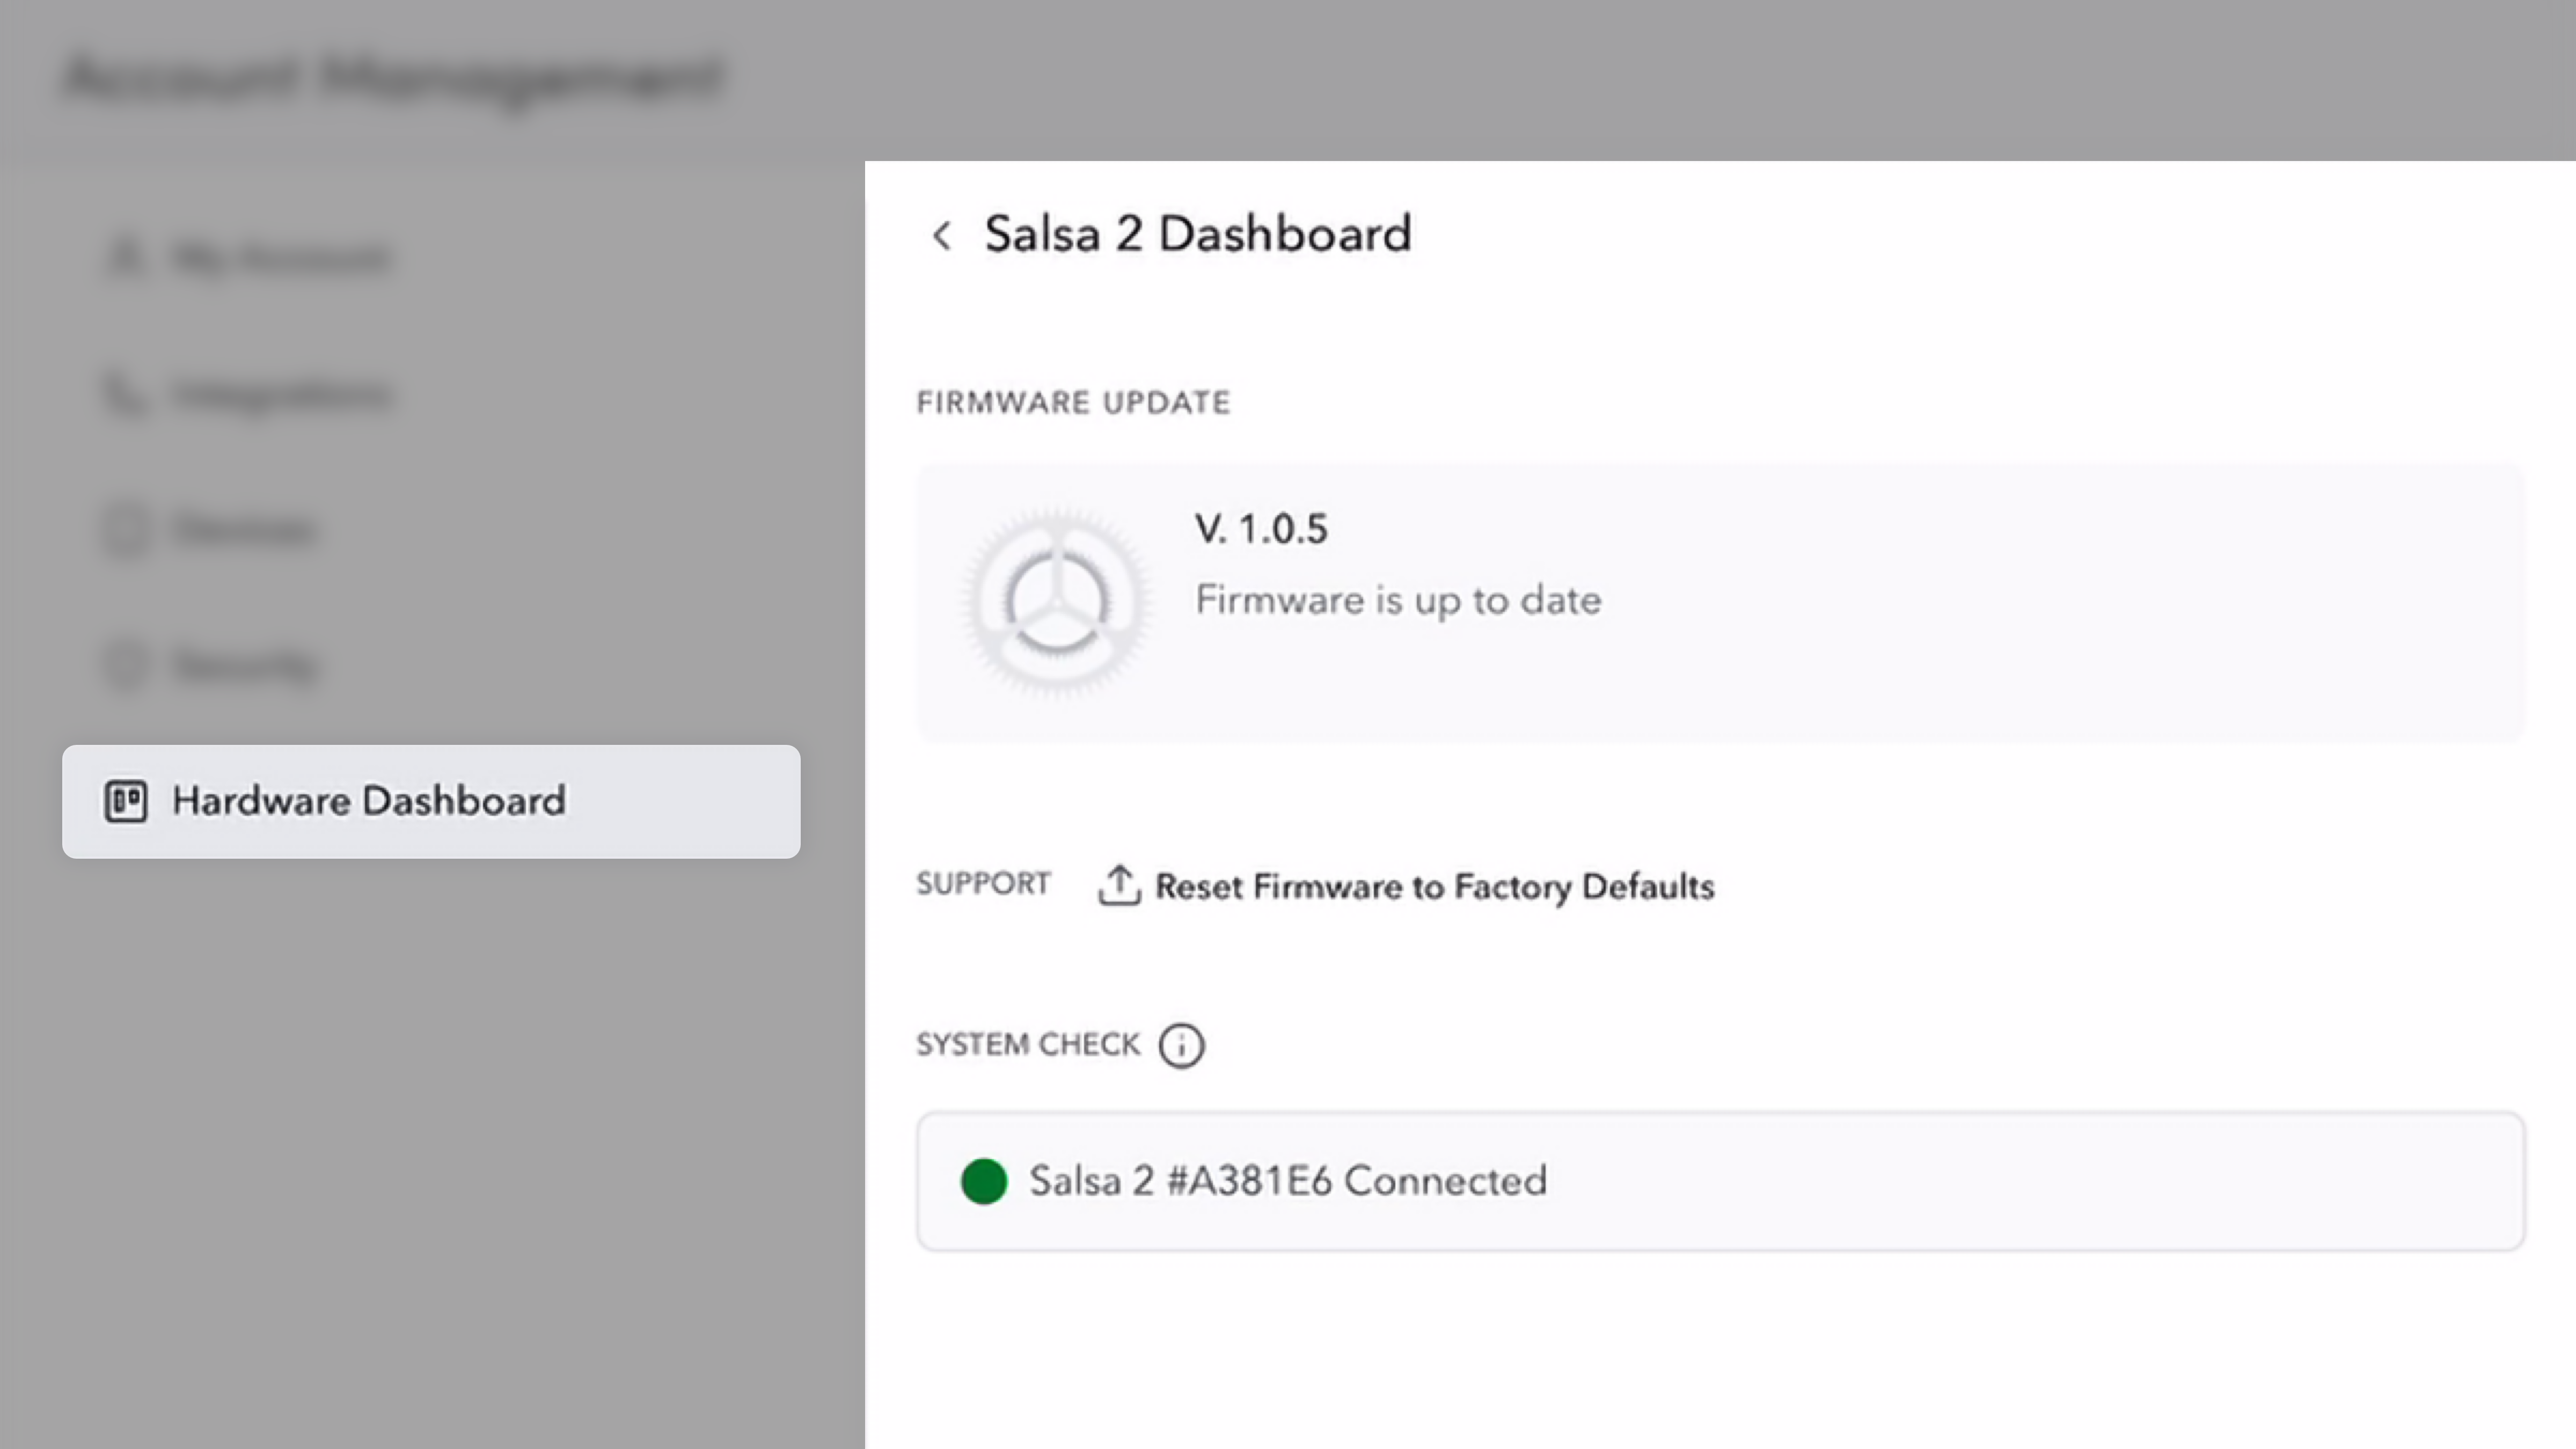
Task: Click the upload icon beside Reset Firmware
Action: pos(1119,885)
